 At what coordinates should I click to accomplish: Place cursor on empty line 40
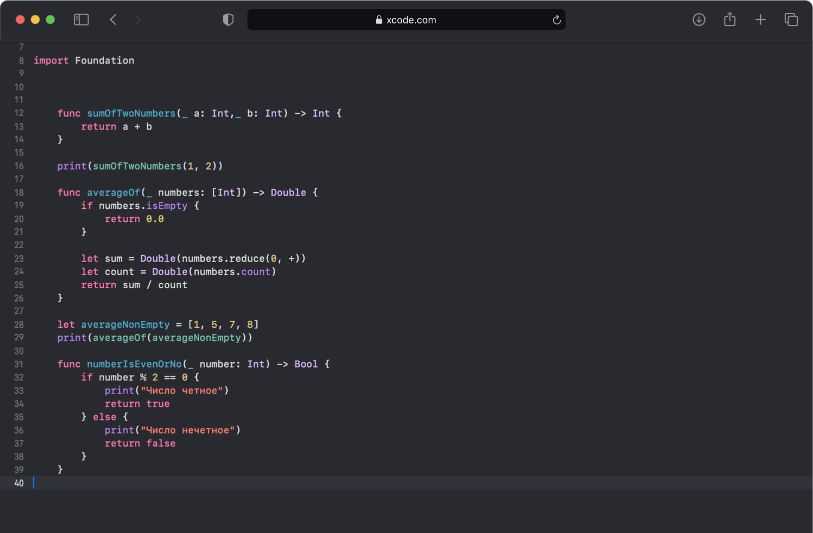(406, 483)
